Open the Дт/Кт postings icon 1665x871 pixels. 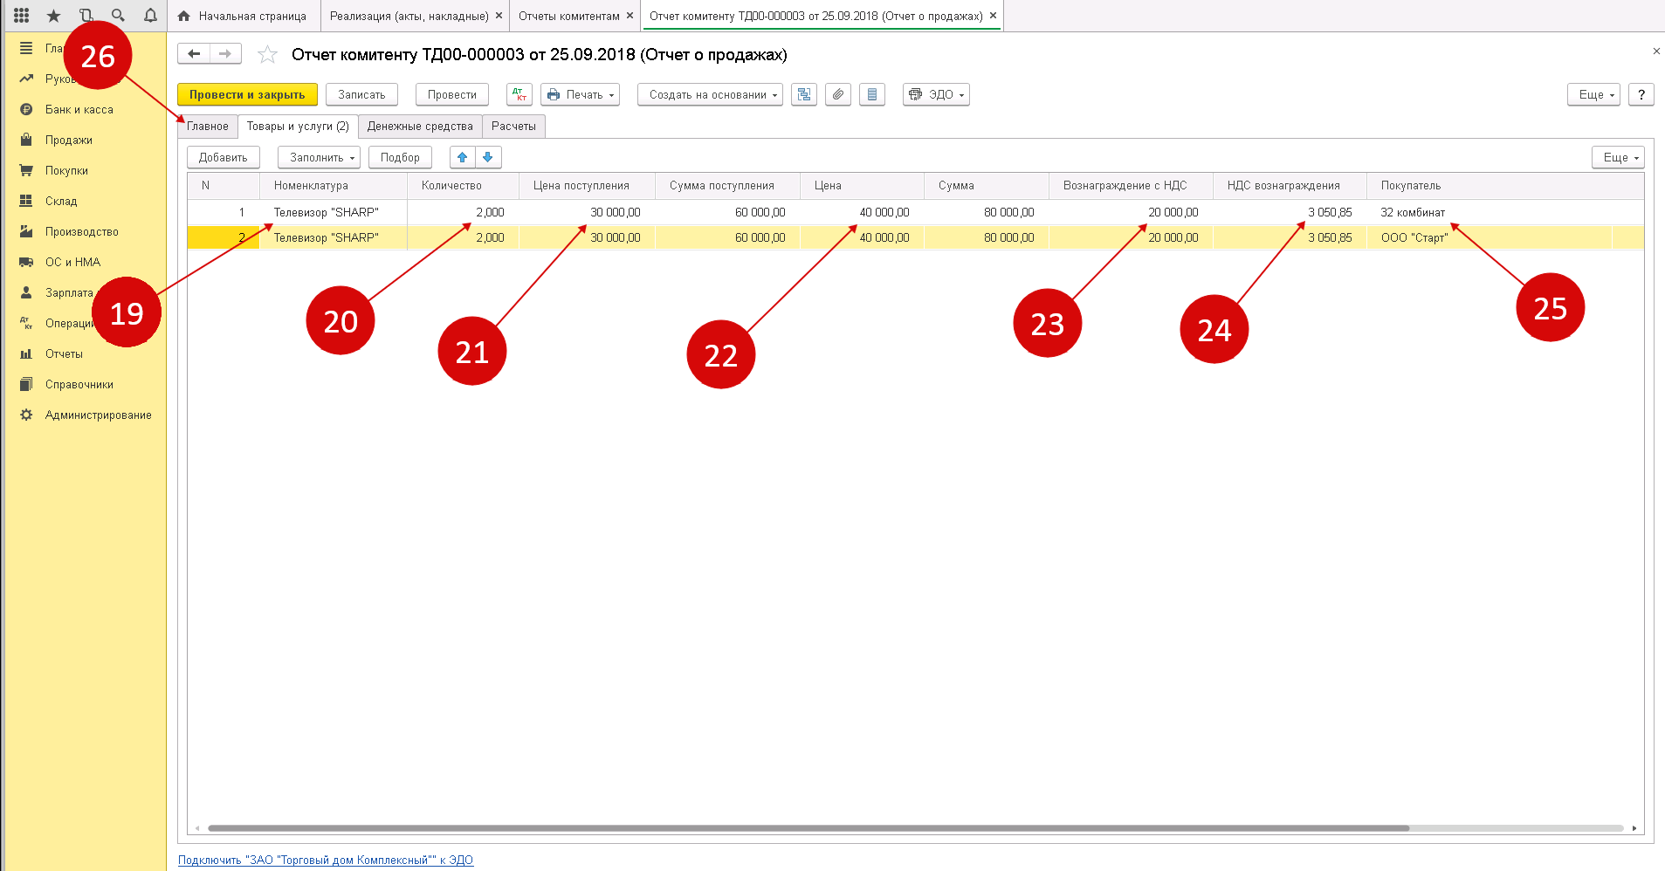519,94
